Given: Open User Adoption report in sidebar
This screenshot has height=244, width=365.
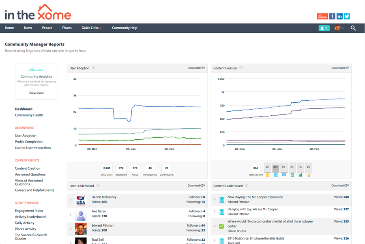Looking at the screenshot, I should point(26,136).
